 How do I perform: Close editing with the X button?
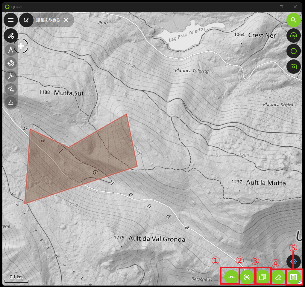(66, 20)
